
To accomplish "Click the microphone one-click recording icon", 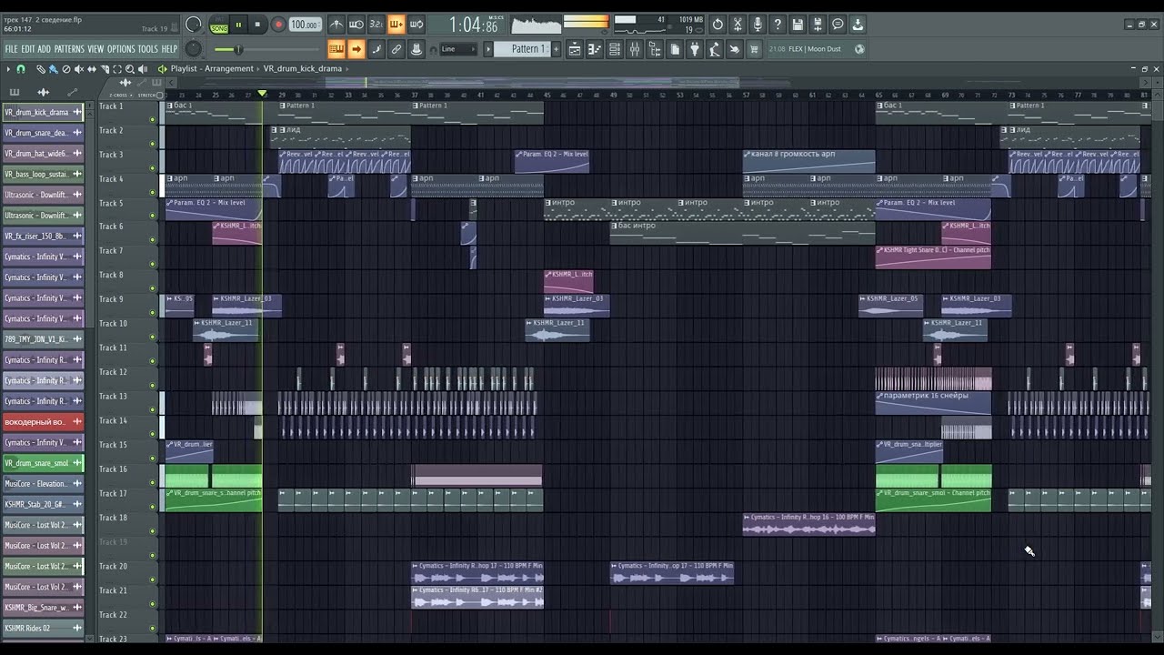I will [x=758, y=25].
